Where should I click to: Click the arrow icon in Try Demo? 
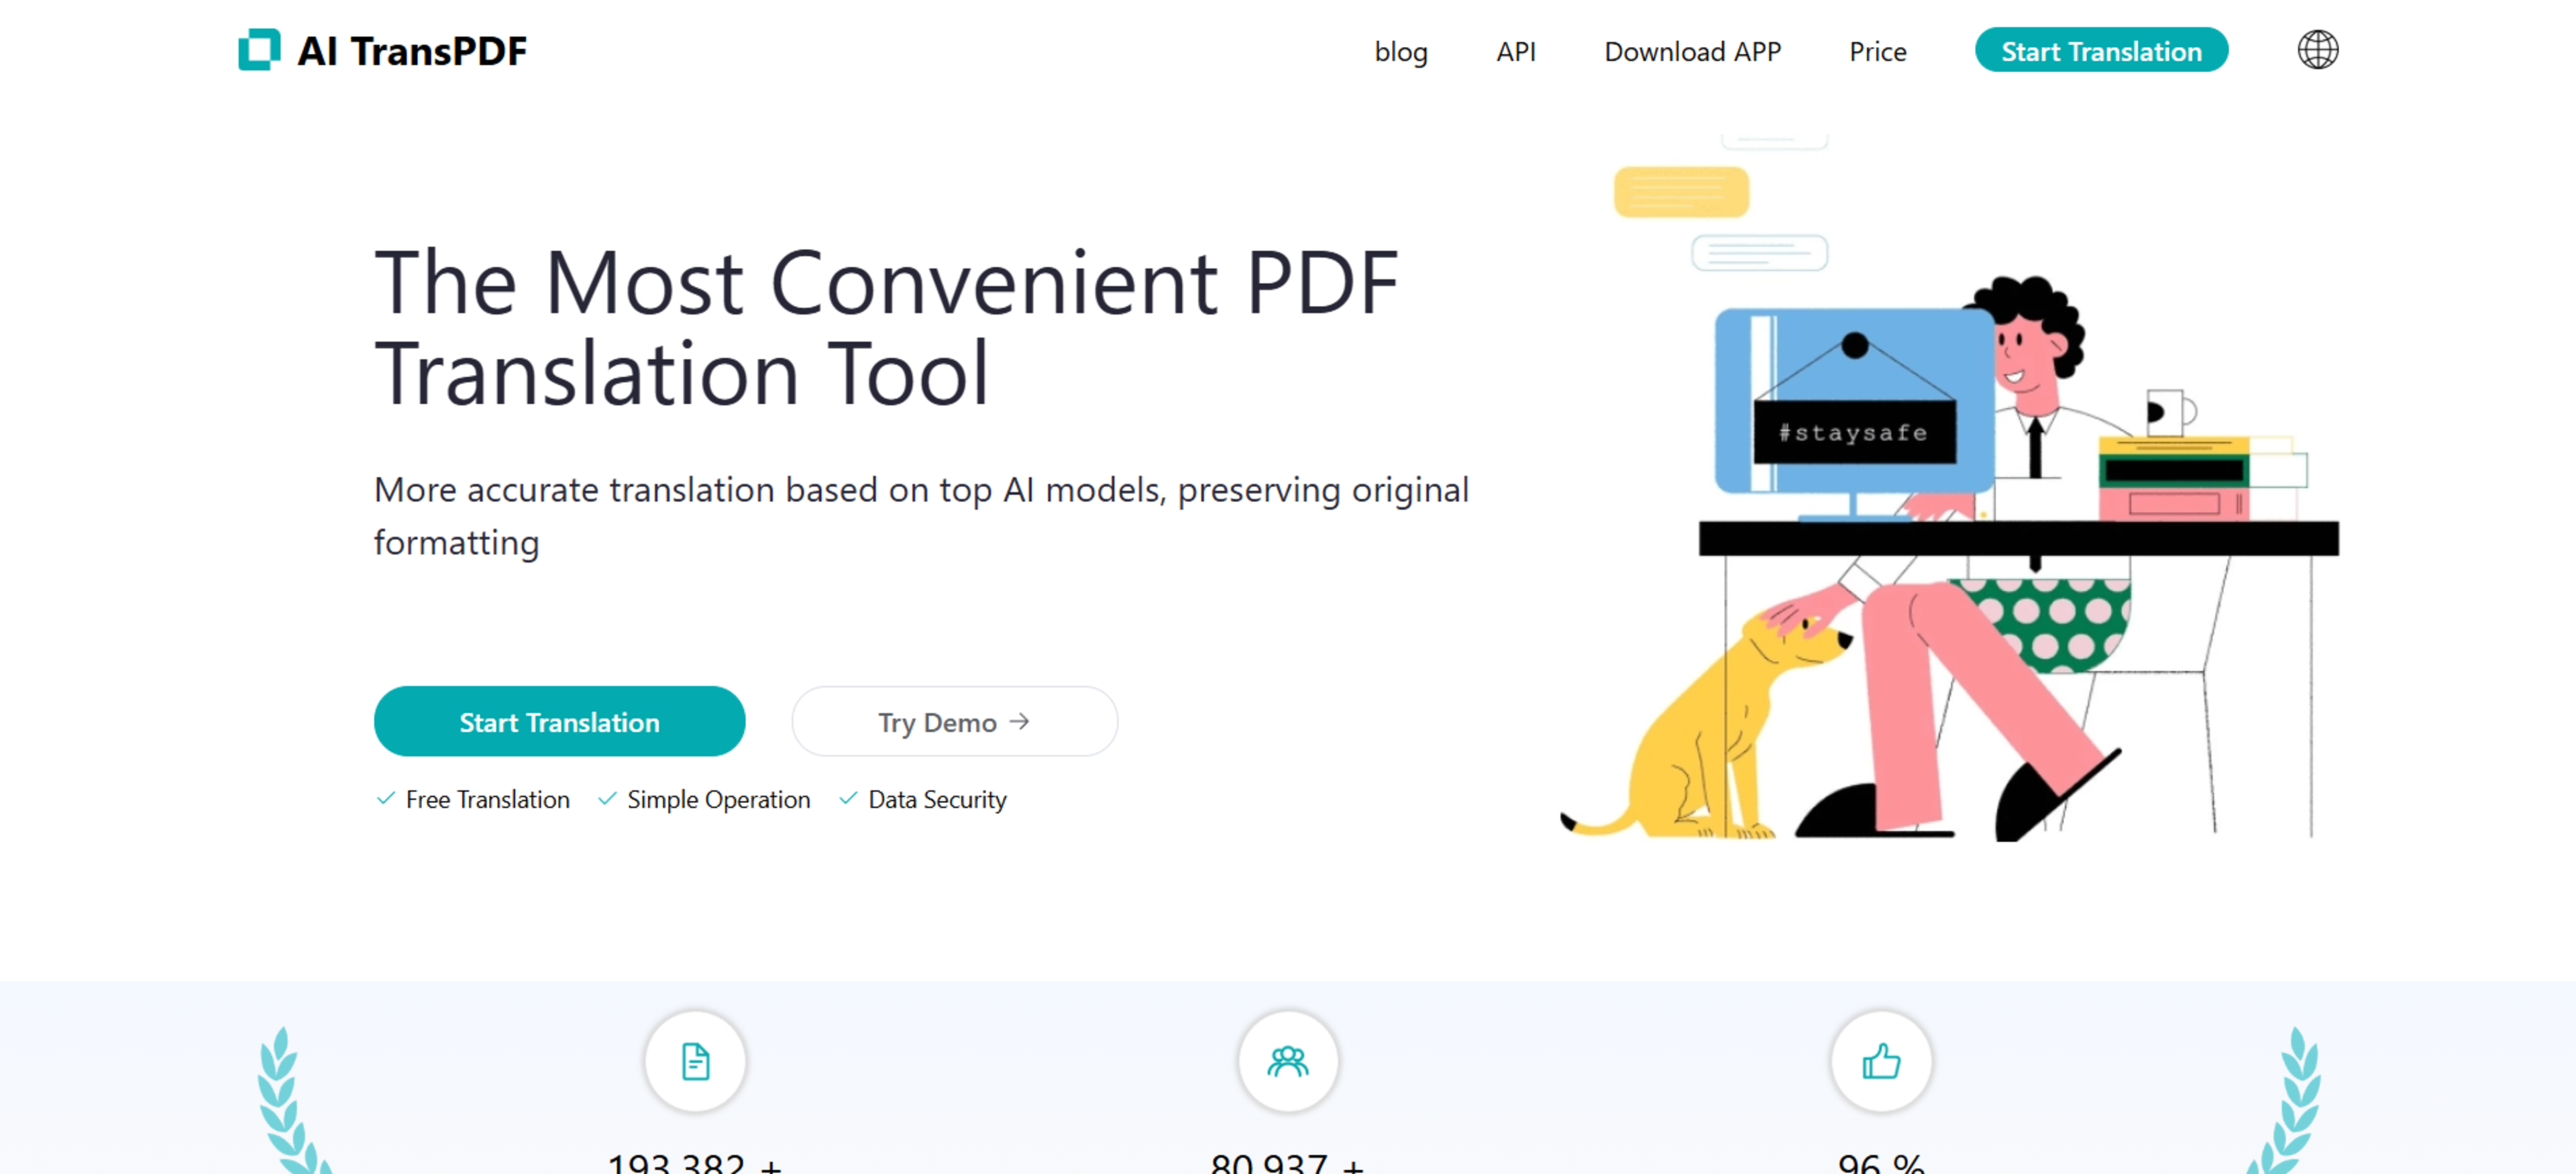point(1019,721)
